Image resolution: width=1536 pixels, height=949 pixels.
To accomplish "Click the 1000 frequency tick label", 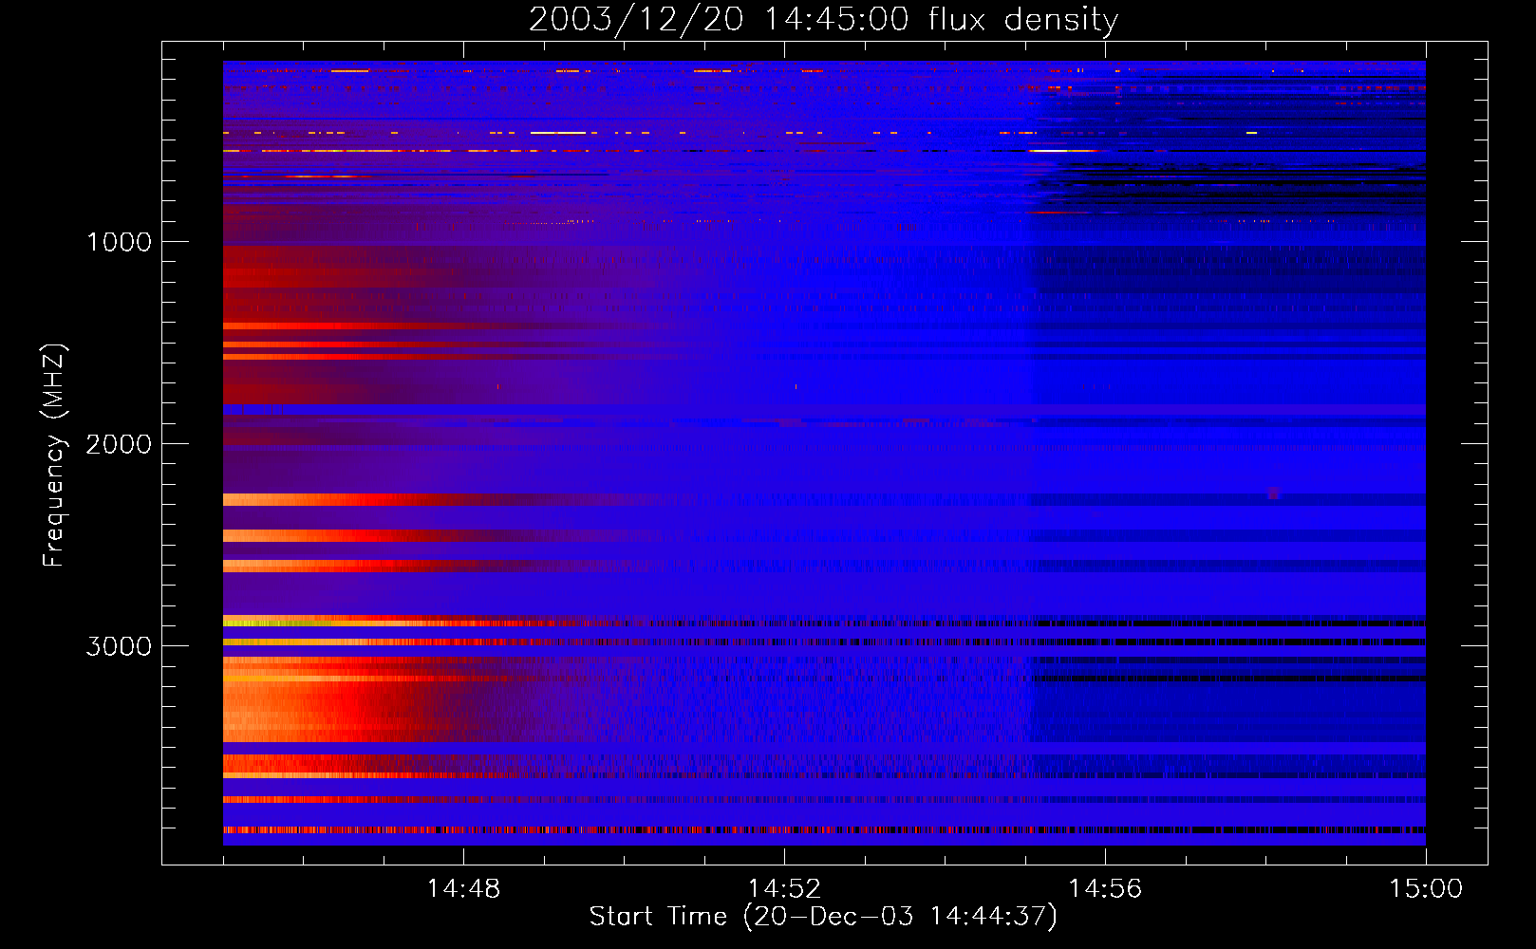I will [x=119, y=242].
